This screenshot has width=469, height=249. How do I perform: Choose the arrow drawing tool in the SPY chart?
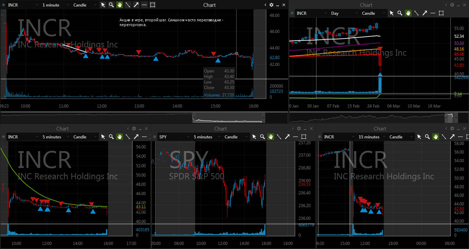pos(287,137)
